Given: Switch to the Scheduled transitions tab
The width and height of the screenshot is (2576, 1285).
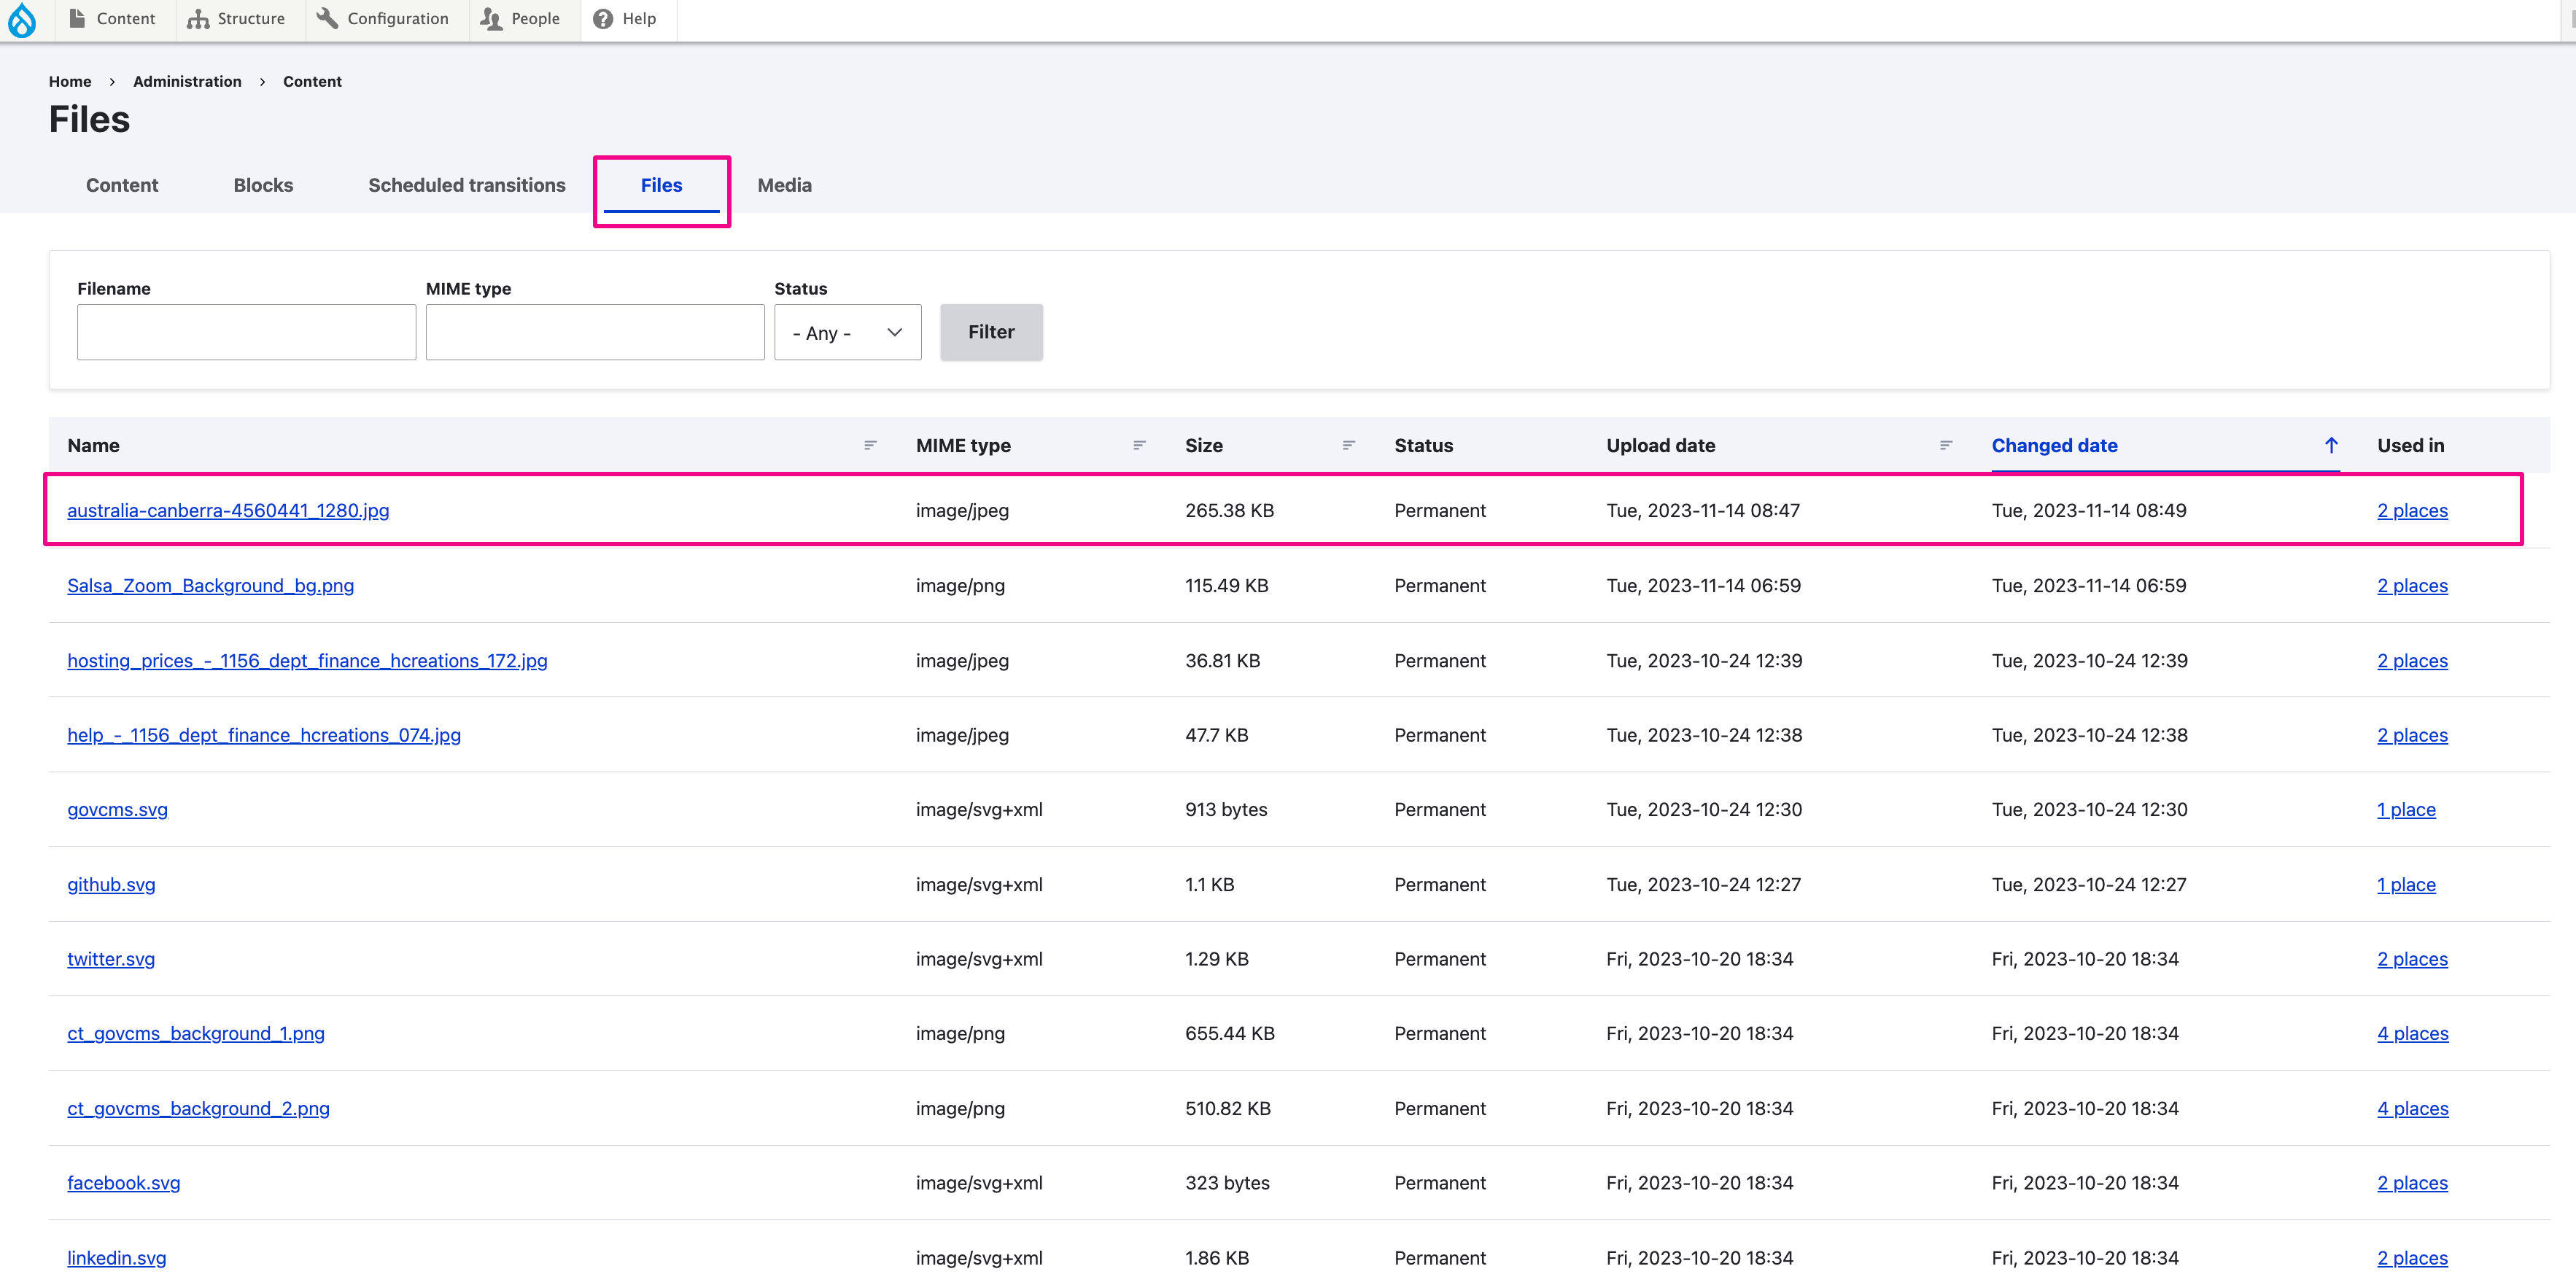Looking at the screenshot, I should 466,185.
